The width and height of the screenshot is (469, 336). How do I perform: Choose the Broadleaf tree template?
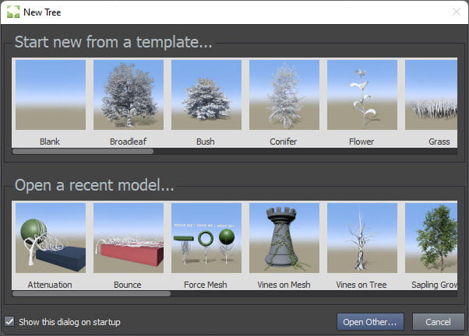[x=129, y=95]
